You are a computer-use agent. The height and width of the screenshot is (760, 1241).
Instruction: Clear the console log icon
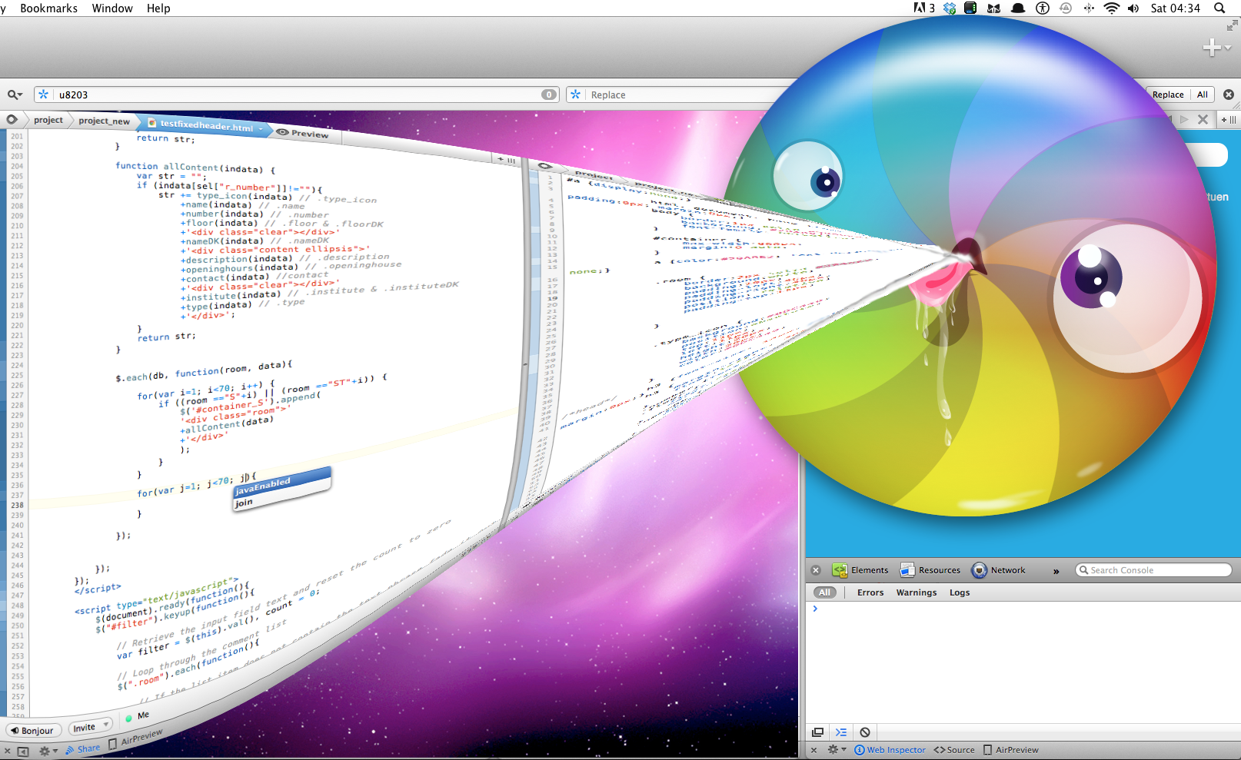[865, 732]
